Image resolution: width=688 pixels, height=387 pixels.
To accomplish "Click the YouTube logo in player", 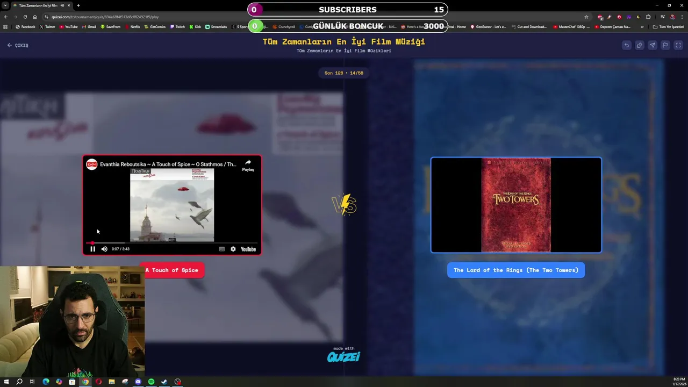I will coord(248,249).
